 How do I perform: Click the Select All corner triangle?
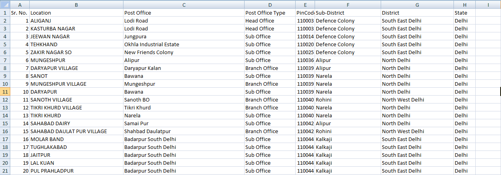5,5
